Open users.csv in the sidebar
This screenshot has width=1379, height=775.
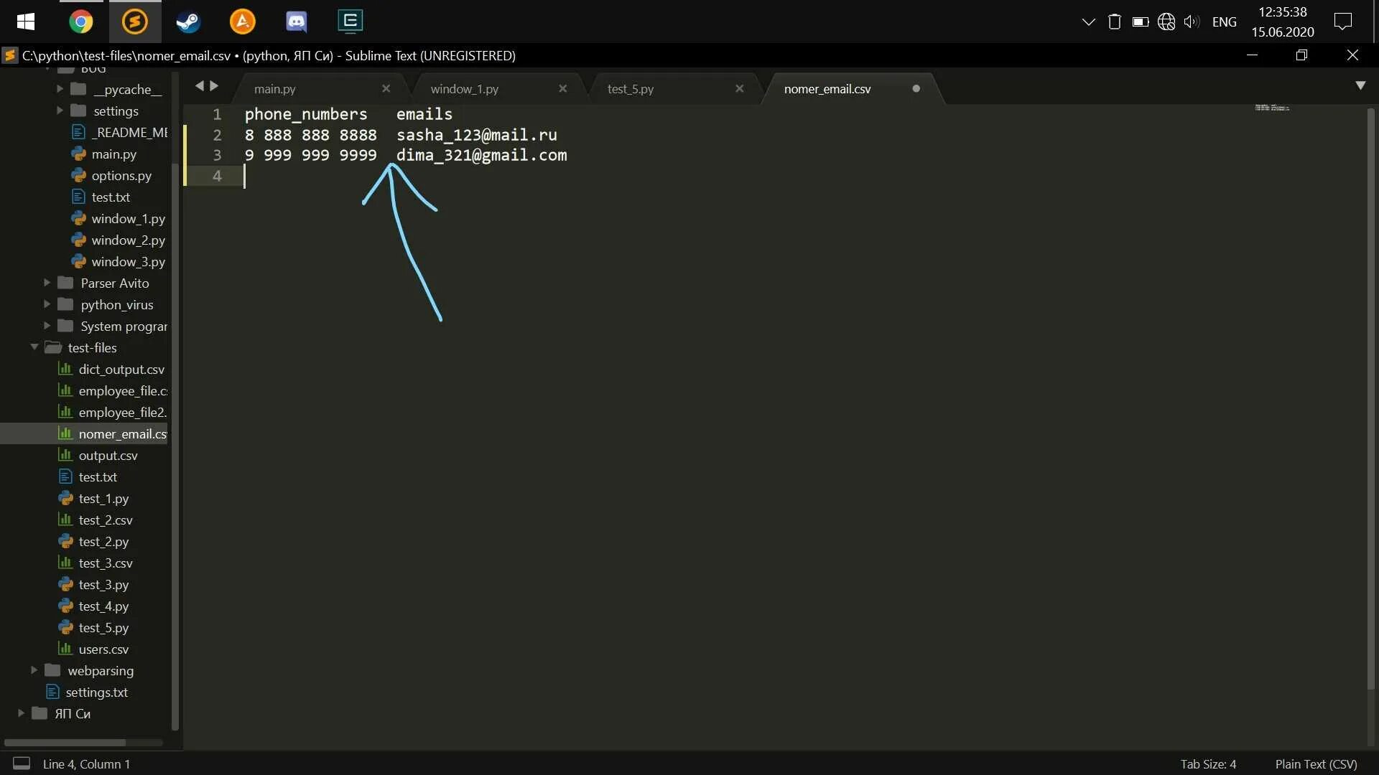point(103,649)
